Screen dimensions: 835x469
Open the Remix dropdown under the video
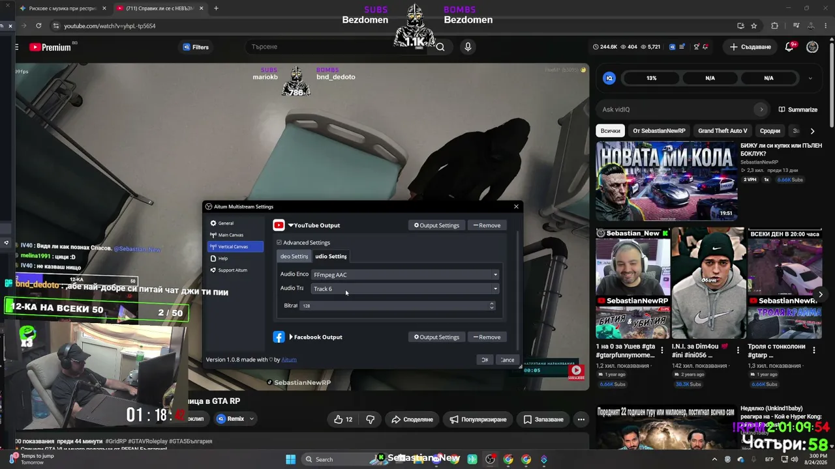[x=235, y=419]
